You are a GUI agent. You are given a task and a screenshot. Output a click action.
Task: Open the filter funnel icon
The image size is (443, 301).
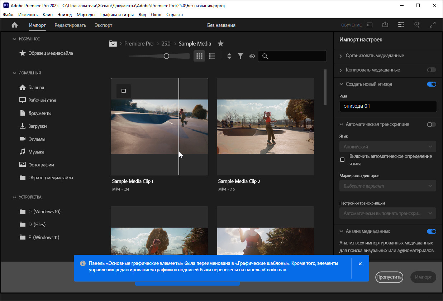coord(240,56)
